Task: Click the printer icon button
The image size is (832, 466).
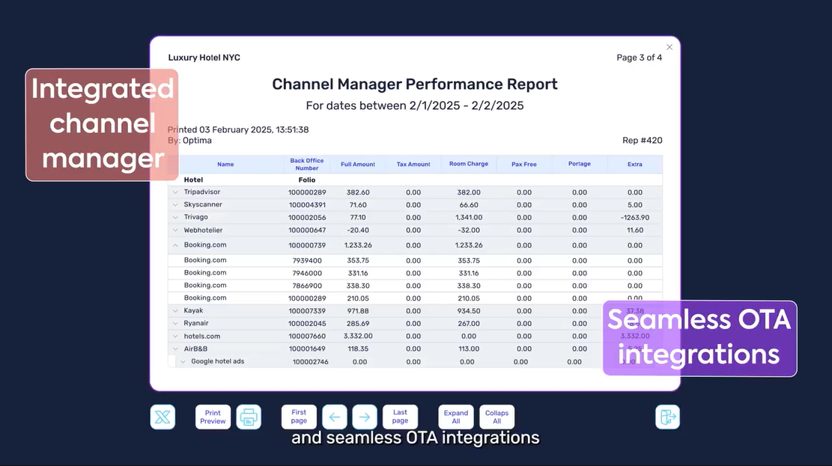Action: click(249, 417)
